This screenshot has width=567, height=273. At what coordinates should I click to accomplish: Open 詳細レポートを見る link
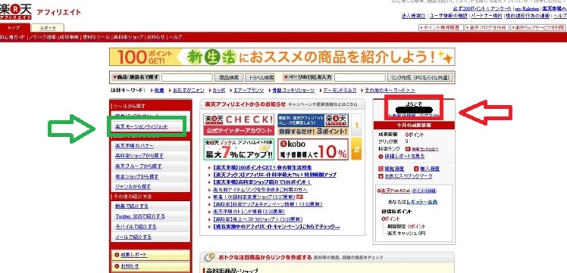point(404,156)
